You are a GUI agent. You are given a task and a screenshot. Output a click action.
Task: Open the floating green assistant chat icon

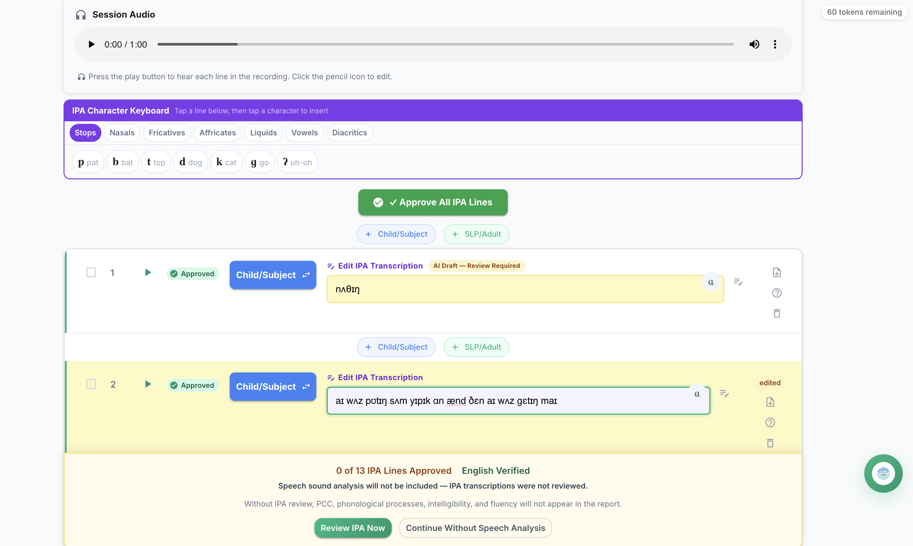(x=883, y=473)
